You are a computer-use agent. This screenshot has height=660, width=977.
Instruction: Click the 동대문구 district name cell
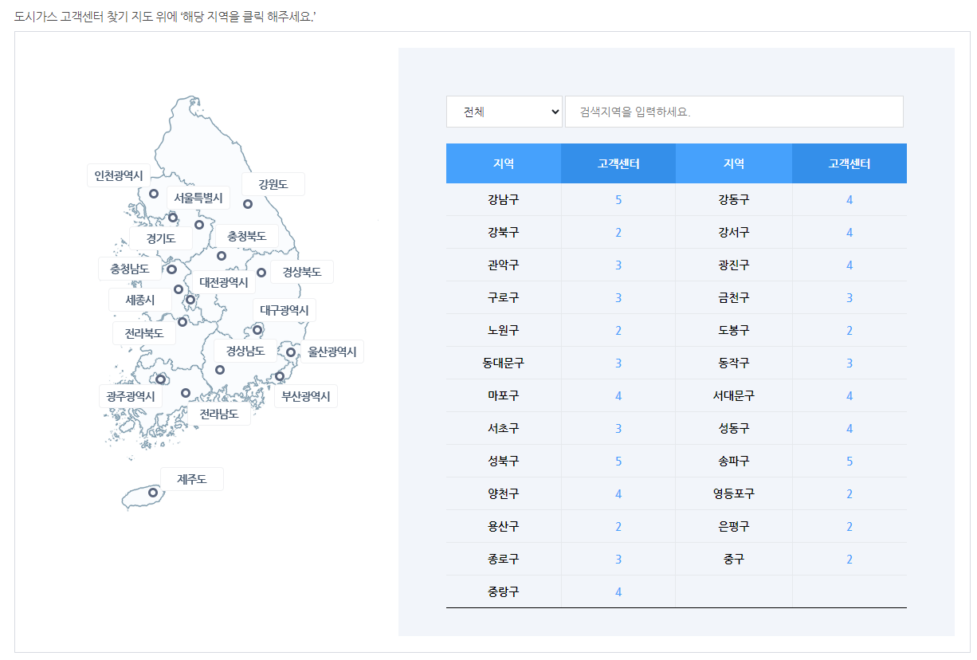(x=504, y=363)
